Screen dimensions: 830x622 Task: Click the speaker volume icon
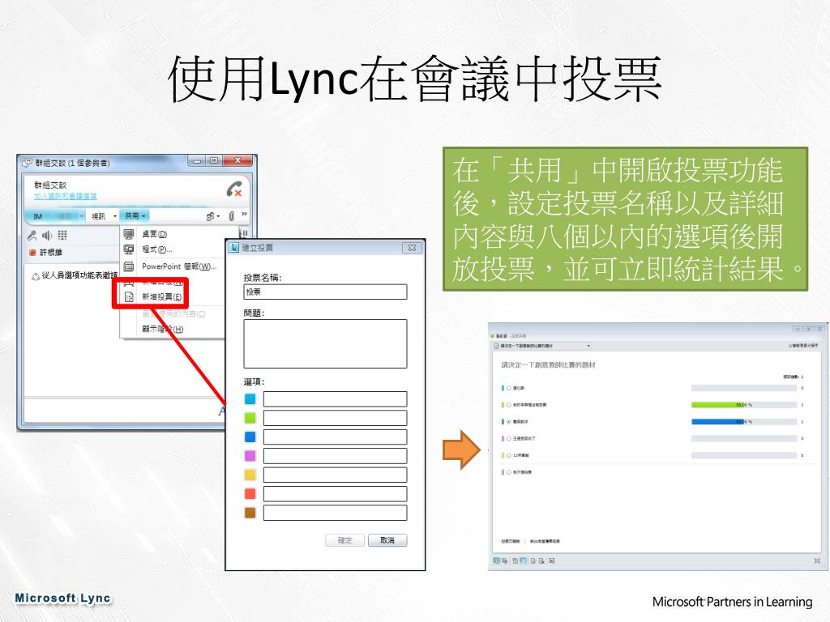(x=47, y=236)
